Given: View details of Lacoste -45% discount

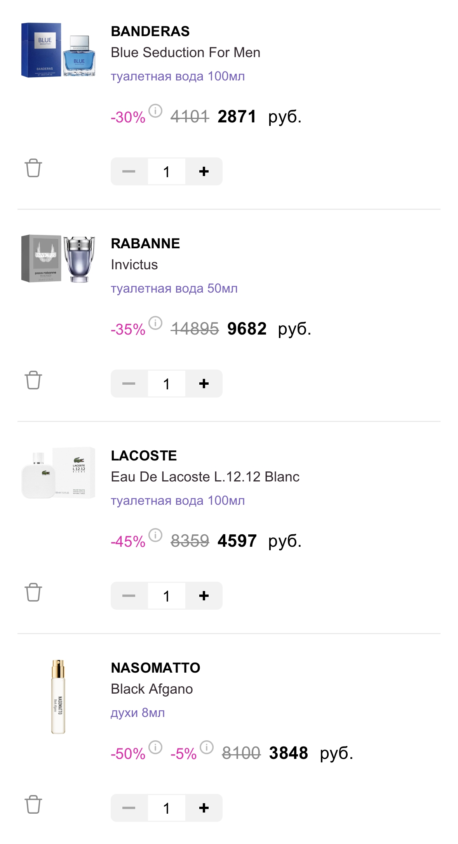Looking at the screenshot, I should click(155, 535).
